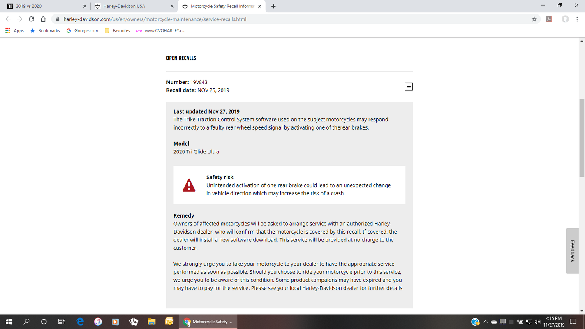Open network connection tray icon
The image size is (585, 329).
point(529,322)
